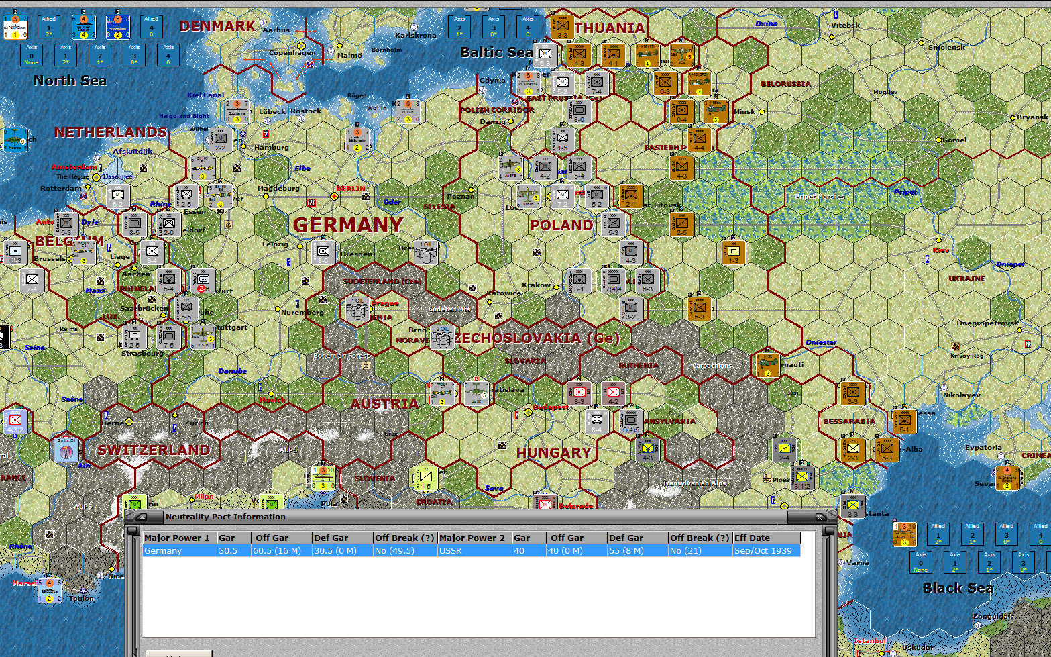Click the "Eff Date" column header

(767, 538)
